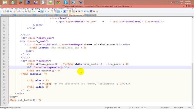This screenshot has height=109, width=194.
Task: Open Photoshop from the taskbar
Action: pos(28,2)
